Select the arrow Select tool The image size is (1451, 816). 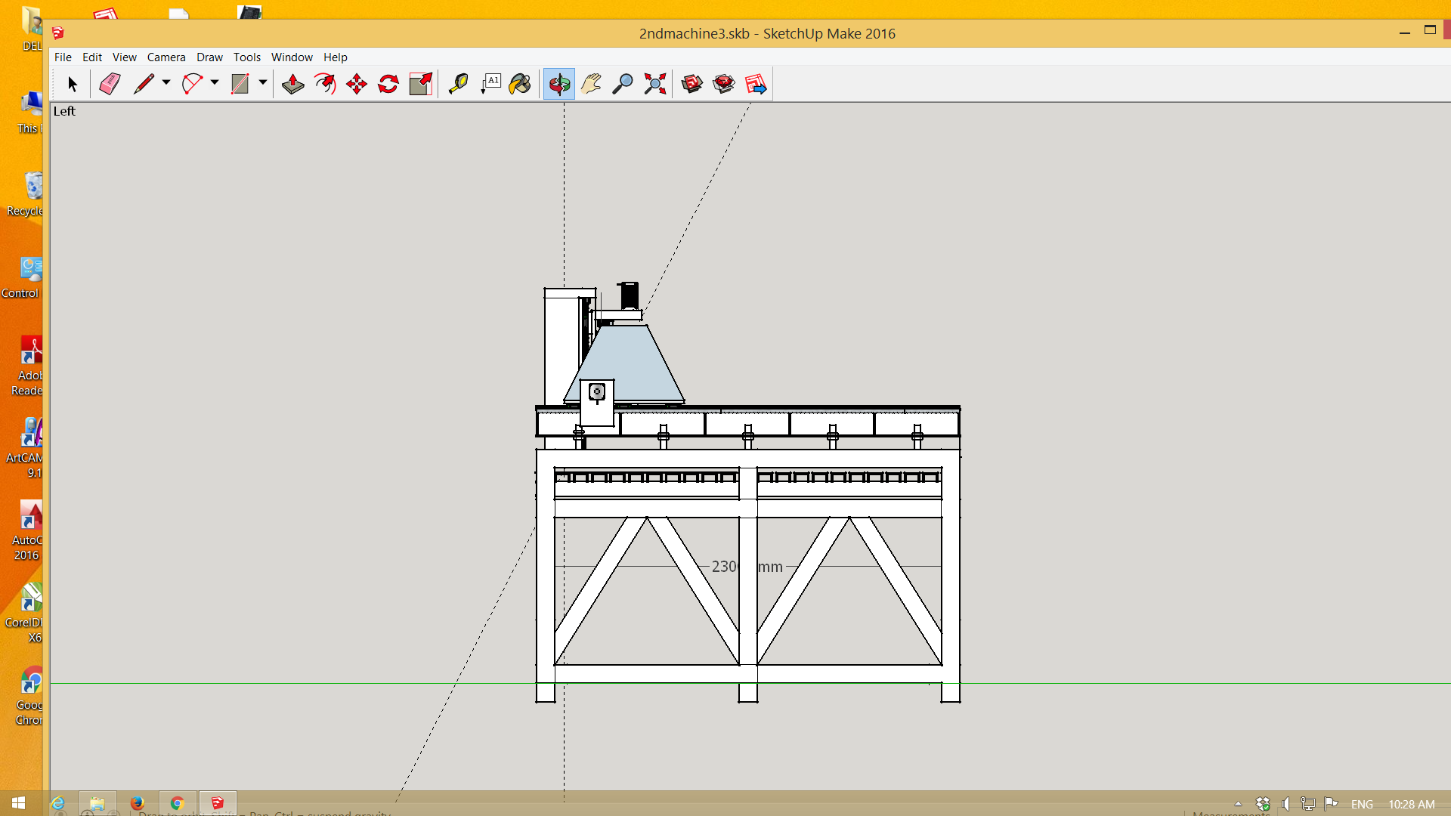coord(73,84)
